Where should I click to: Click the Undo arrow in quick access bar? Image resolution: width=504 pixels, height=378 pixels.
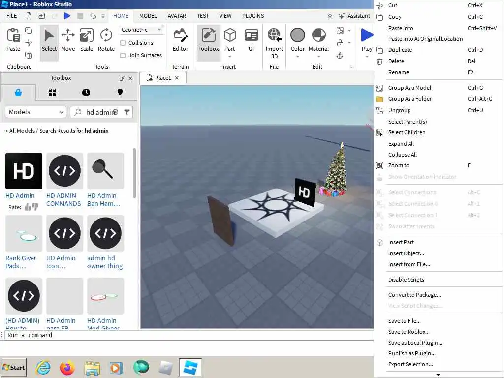click(93, 16)
